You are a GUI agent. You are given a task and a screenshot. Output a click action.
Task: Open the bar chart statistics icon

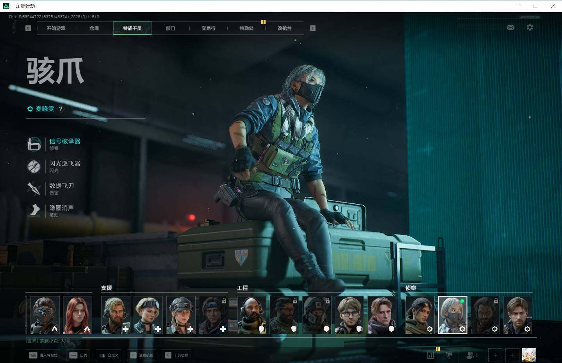(431, 355)
